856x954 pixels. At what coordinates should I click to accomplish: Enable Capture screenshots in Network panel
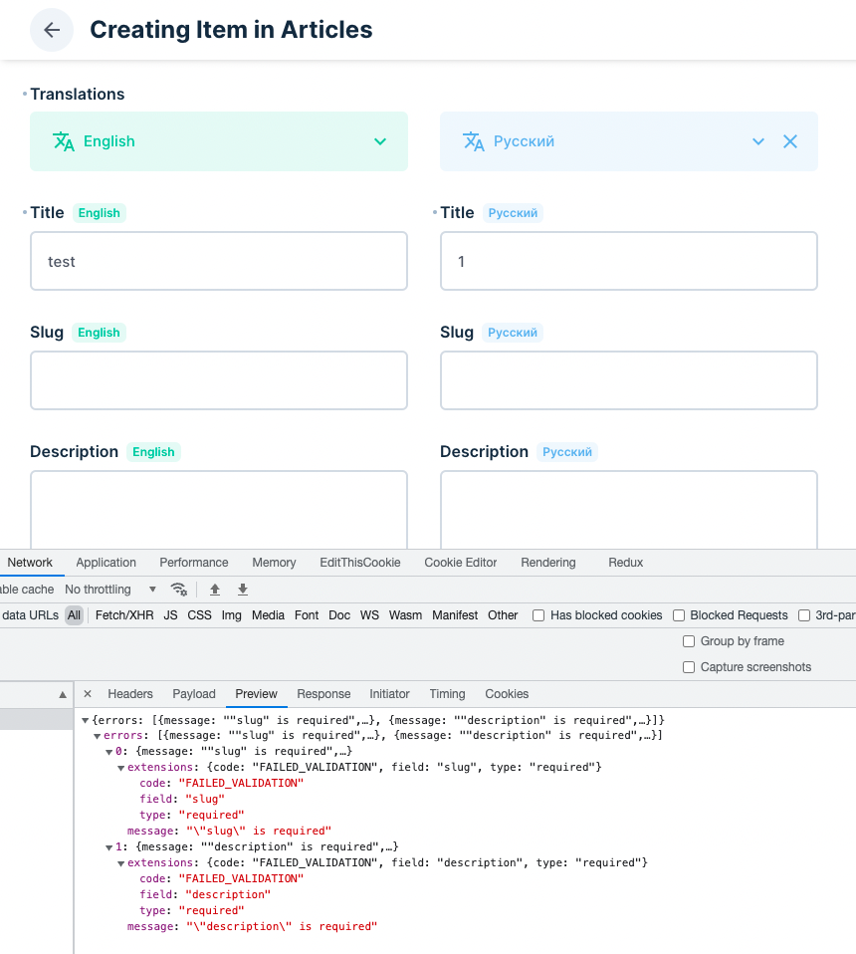[x=689, y=667]
